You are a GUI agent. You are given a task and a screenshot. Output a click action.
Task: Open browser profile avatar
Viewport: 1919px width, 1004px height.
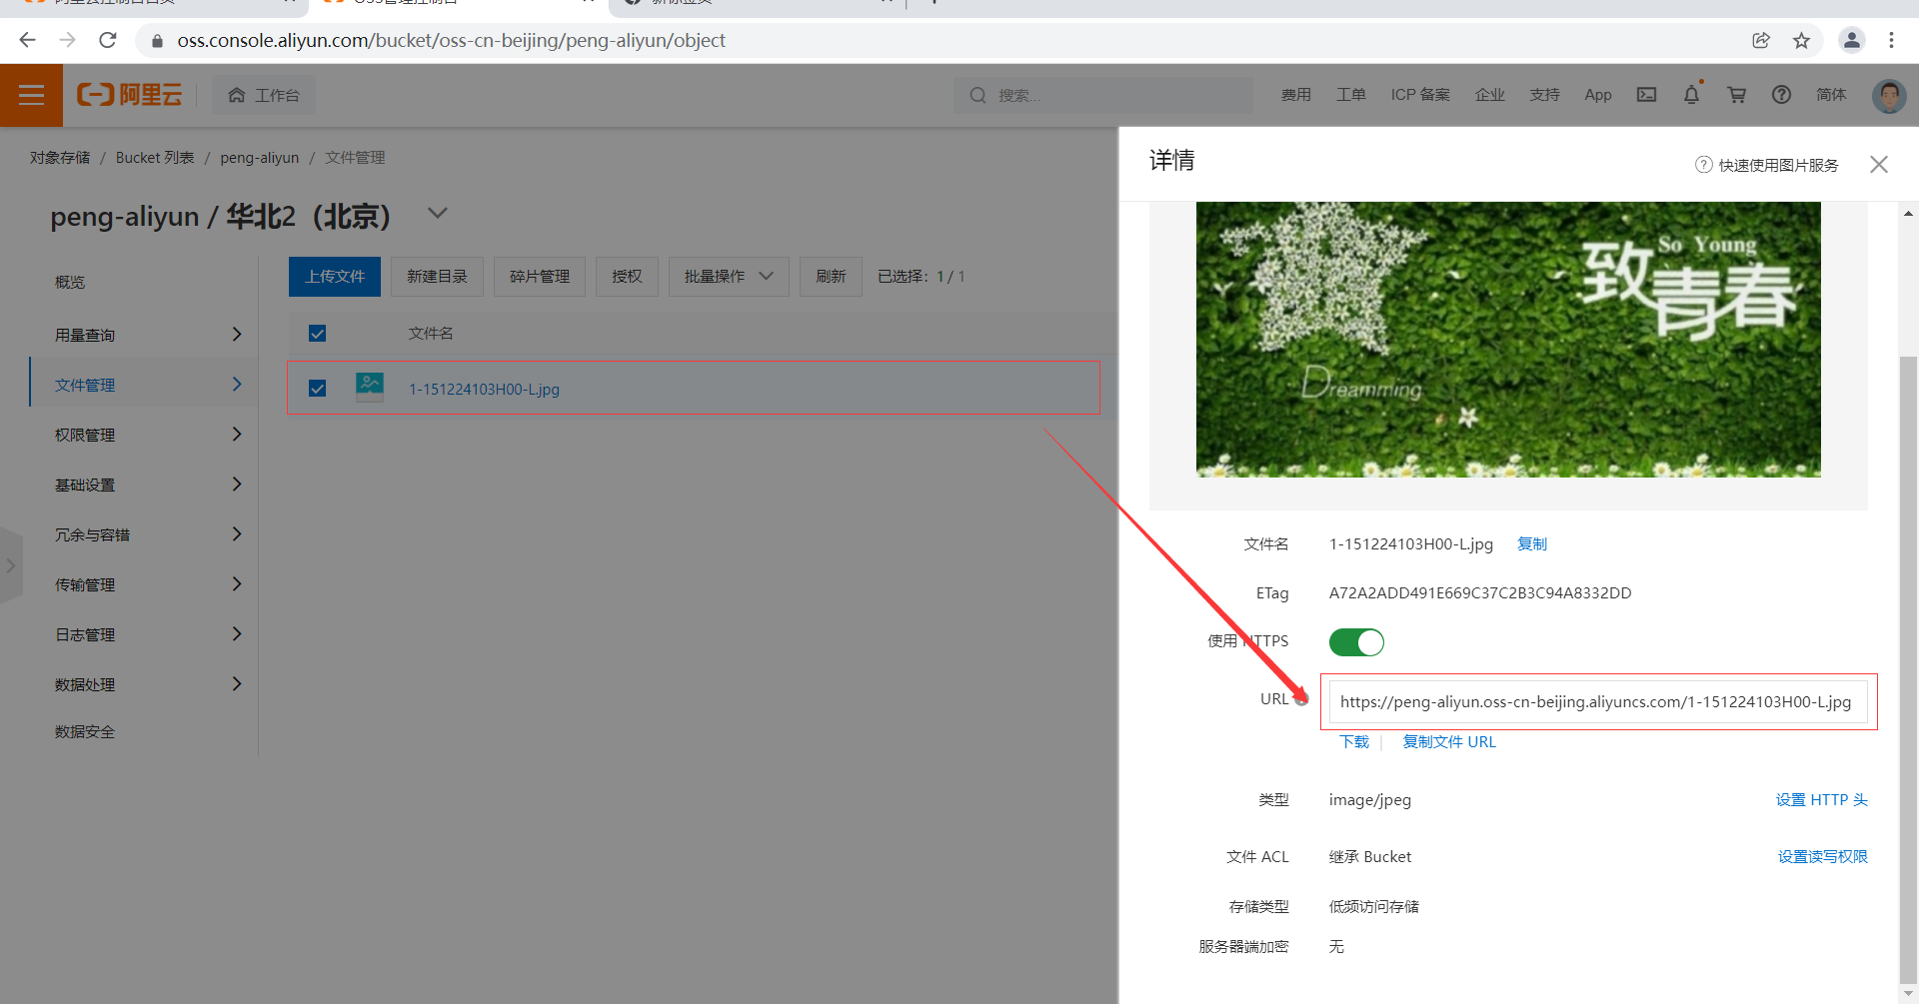click(1851, 40)
